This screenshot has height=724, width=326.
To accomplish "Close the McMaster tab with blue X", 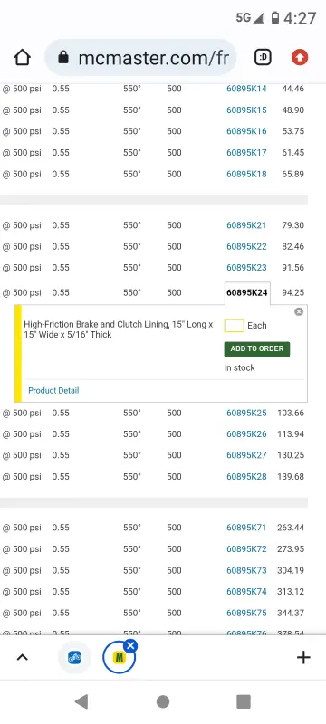I will 130,645.
